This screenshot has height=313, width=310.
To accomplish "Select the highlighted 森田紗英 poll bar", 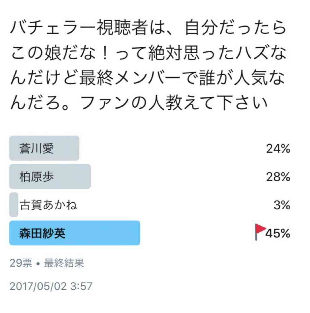I will coord(75,233).
